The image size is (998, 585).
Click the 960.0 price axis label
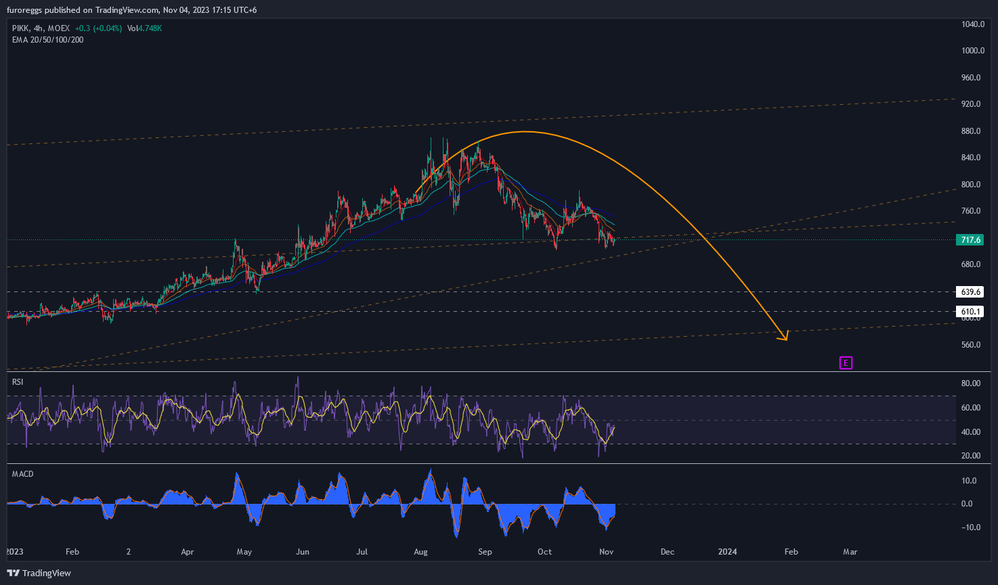point(971,78)
